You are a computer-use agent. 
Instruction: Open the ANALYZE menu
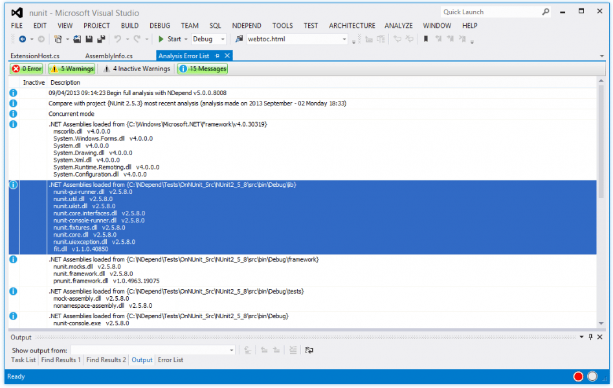coord(398,26)
